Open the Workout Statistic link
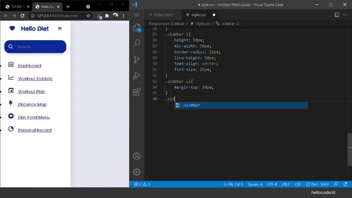 (x=35, y=79)
